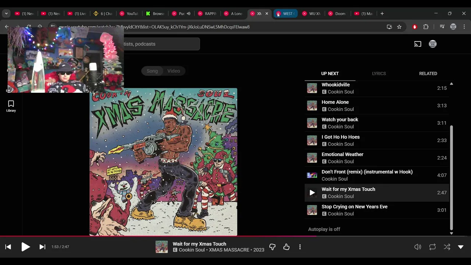Open Cookin Soul artist under Emotional Weather

(x=341, y=162)
